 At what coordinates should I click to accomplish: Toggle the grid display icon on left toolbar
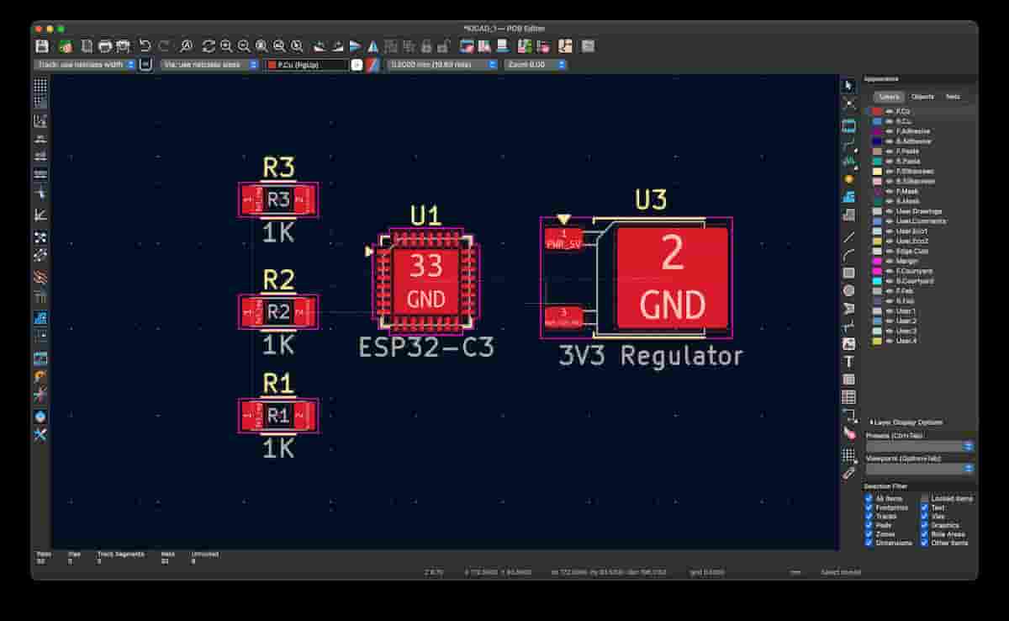pyautogui.click(x=39, y=86)
